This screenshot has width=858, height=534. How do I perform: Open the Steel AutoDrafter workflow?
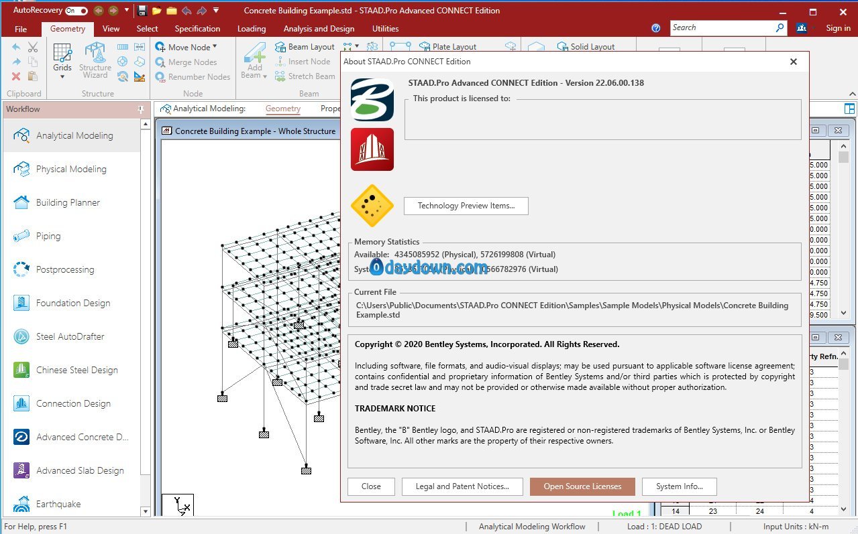(72, 336)
